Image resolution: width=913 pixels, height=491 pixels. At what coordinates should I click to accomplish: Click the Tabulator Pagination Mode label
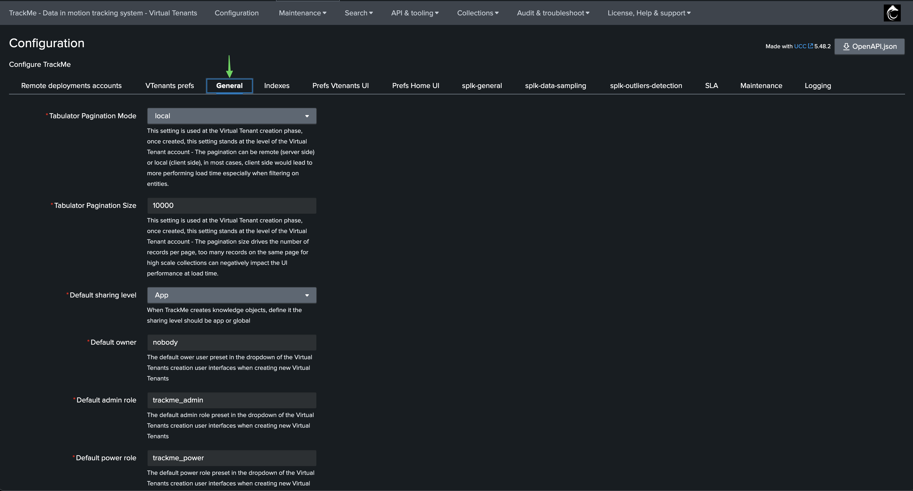pyautogui.click(x=93, y=116)
